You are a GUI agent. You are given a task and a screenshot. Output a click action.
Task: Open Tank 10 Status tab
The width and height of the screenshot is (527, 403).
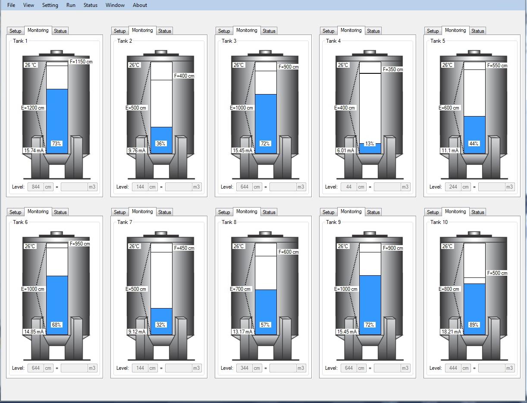(477, 212)
